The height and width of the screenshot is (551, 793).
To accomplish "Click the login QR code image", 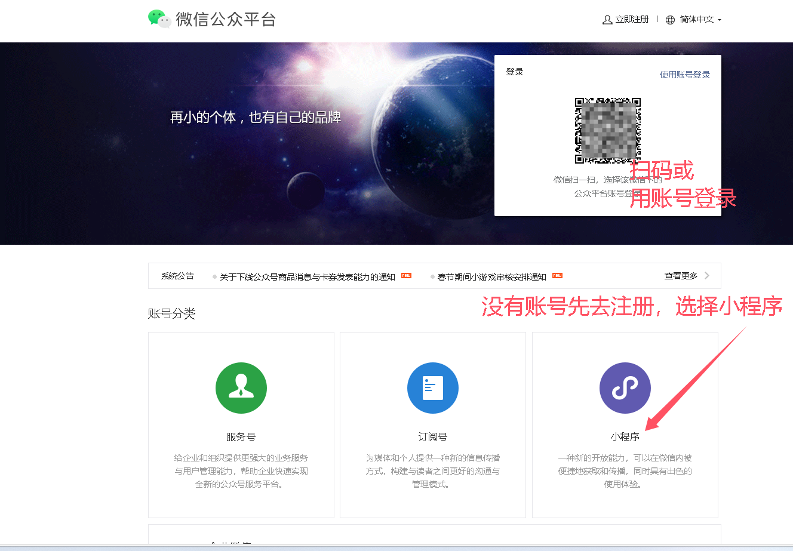I will 608,131.
